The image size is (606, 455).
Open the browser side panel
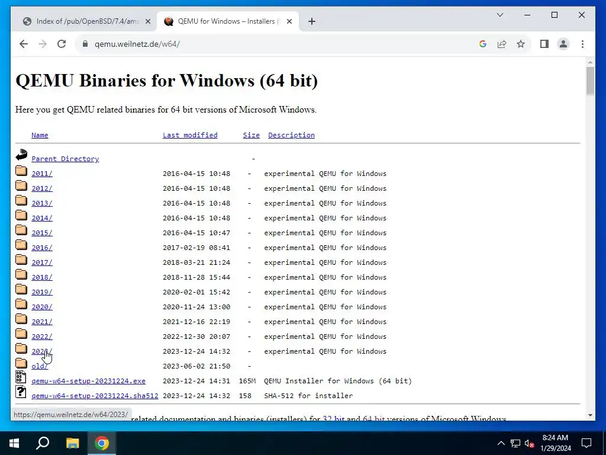click(544, 44)
